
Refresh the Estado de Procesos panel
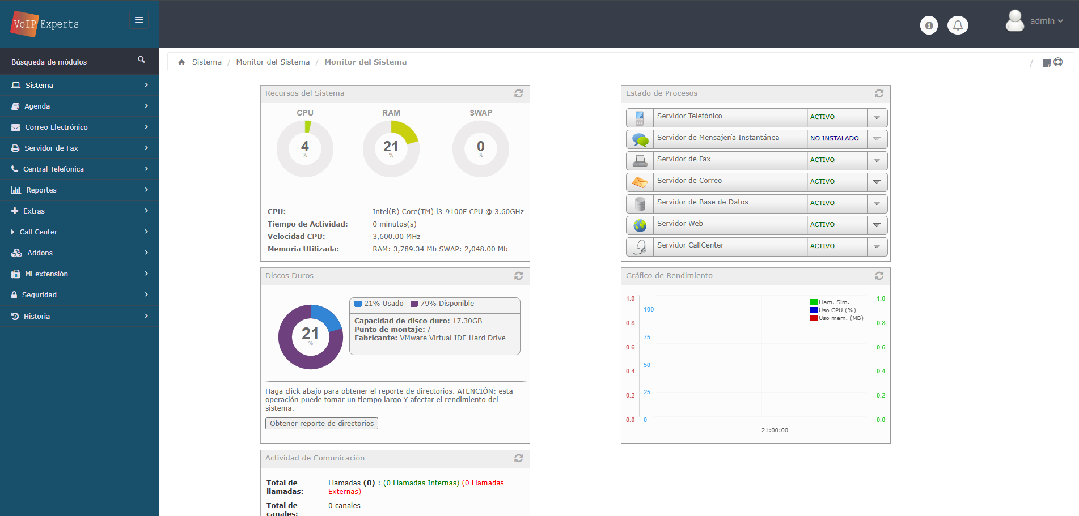point(879,93)
